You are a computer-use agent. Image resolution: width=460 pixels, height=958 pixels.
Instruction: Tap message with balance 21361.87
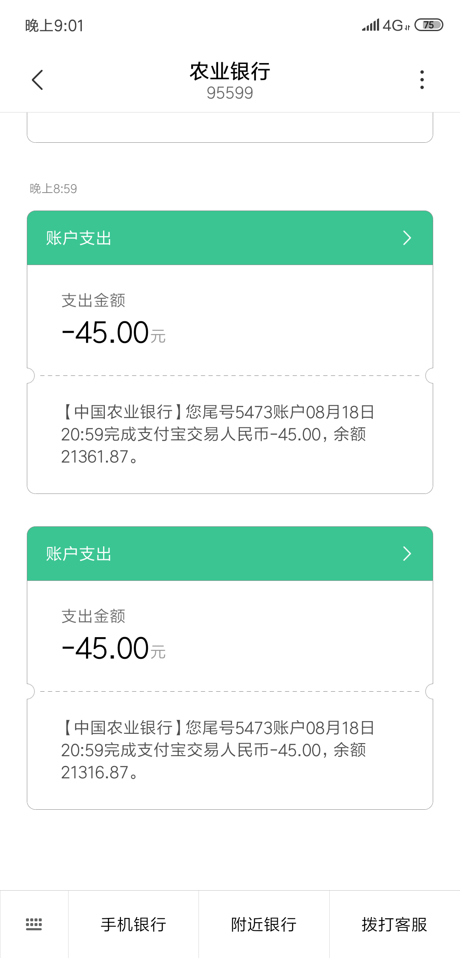217,434
